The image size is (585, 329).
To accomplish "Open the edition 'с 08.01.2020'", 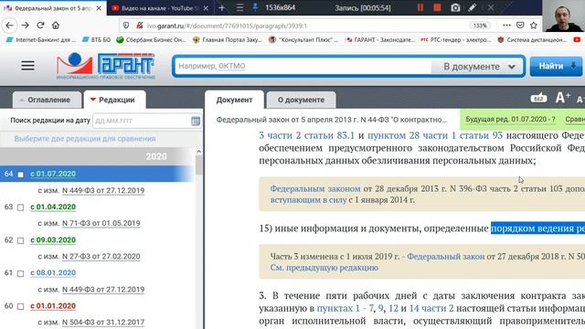I will pos(53,272).
